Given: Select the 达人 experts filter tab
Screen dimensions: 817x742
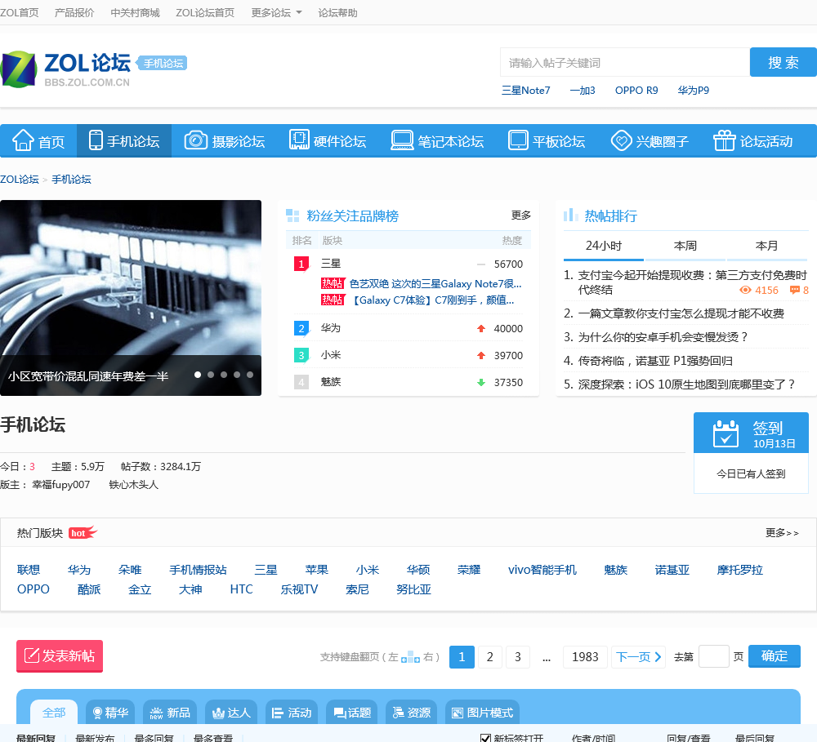Looking at the screenshot, I should pos(231,713).
